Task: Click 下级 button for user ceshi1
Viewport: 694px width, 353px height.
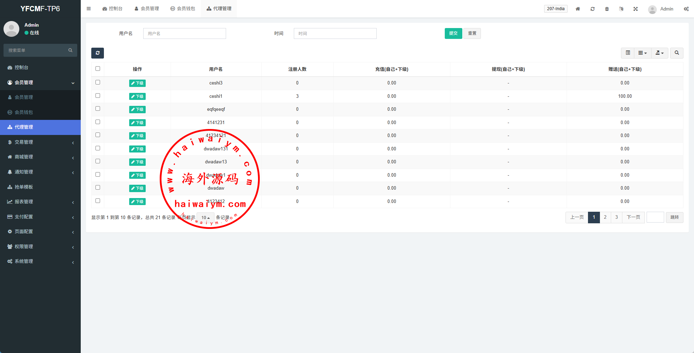Action: 137,96
